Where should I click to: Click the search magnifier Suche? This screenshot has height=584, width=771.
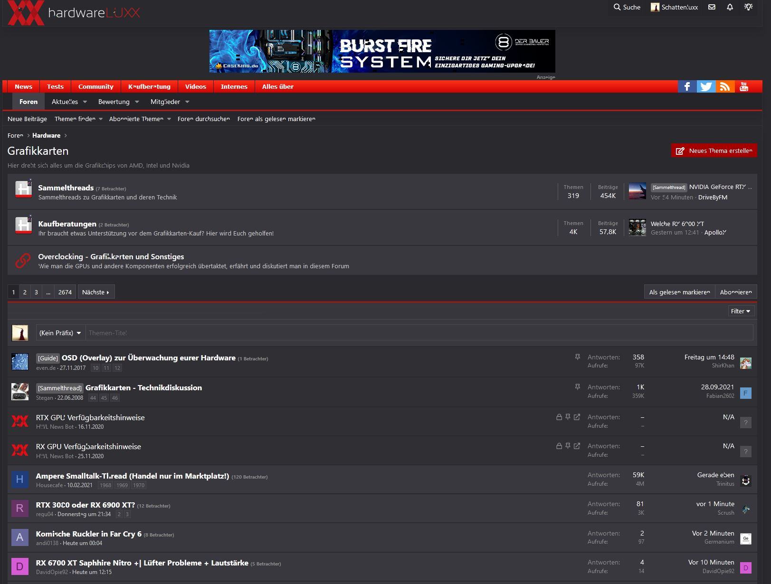627,7
